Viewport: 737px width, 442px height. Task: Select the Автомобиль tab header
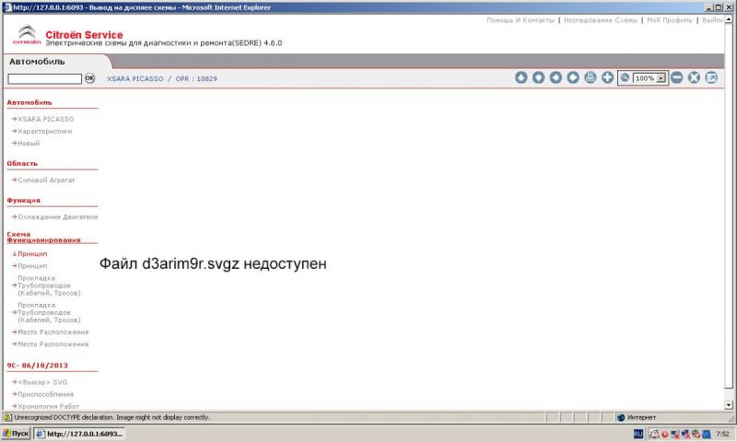[37, 62]
